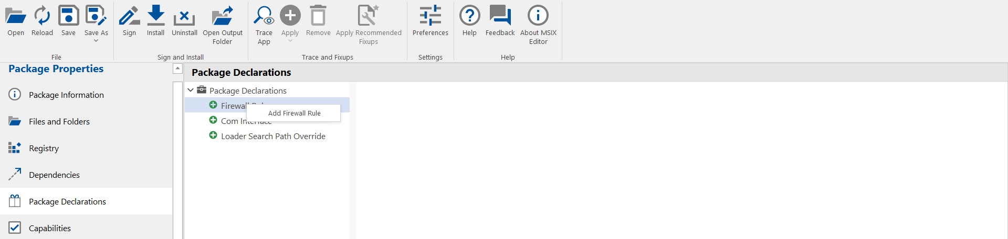Viewport: 1008px width, 239px height.
Task: Launch Trace App tool
Action: click(264, 16)
